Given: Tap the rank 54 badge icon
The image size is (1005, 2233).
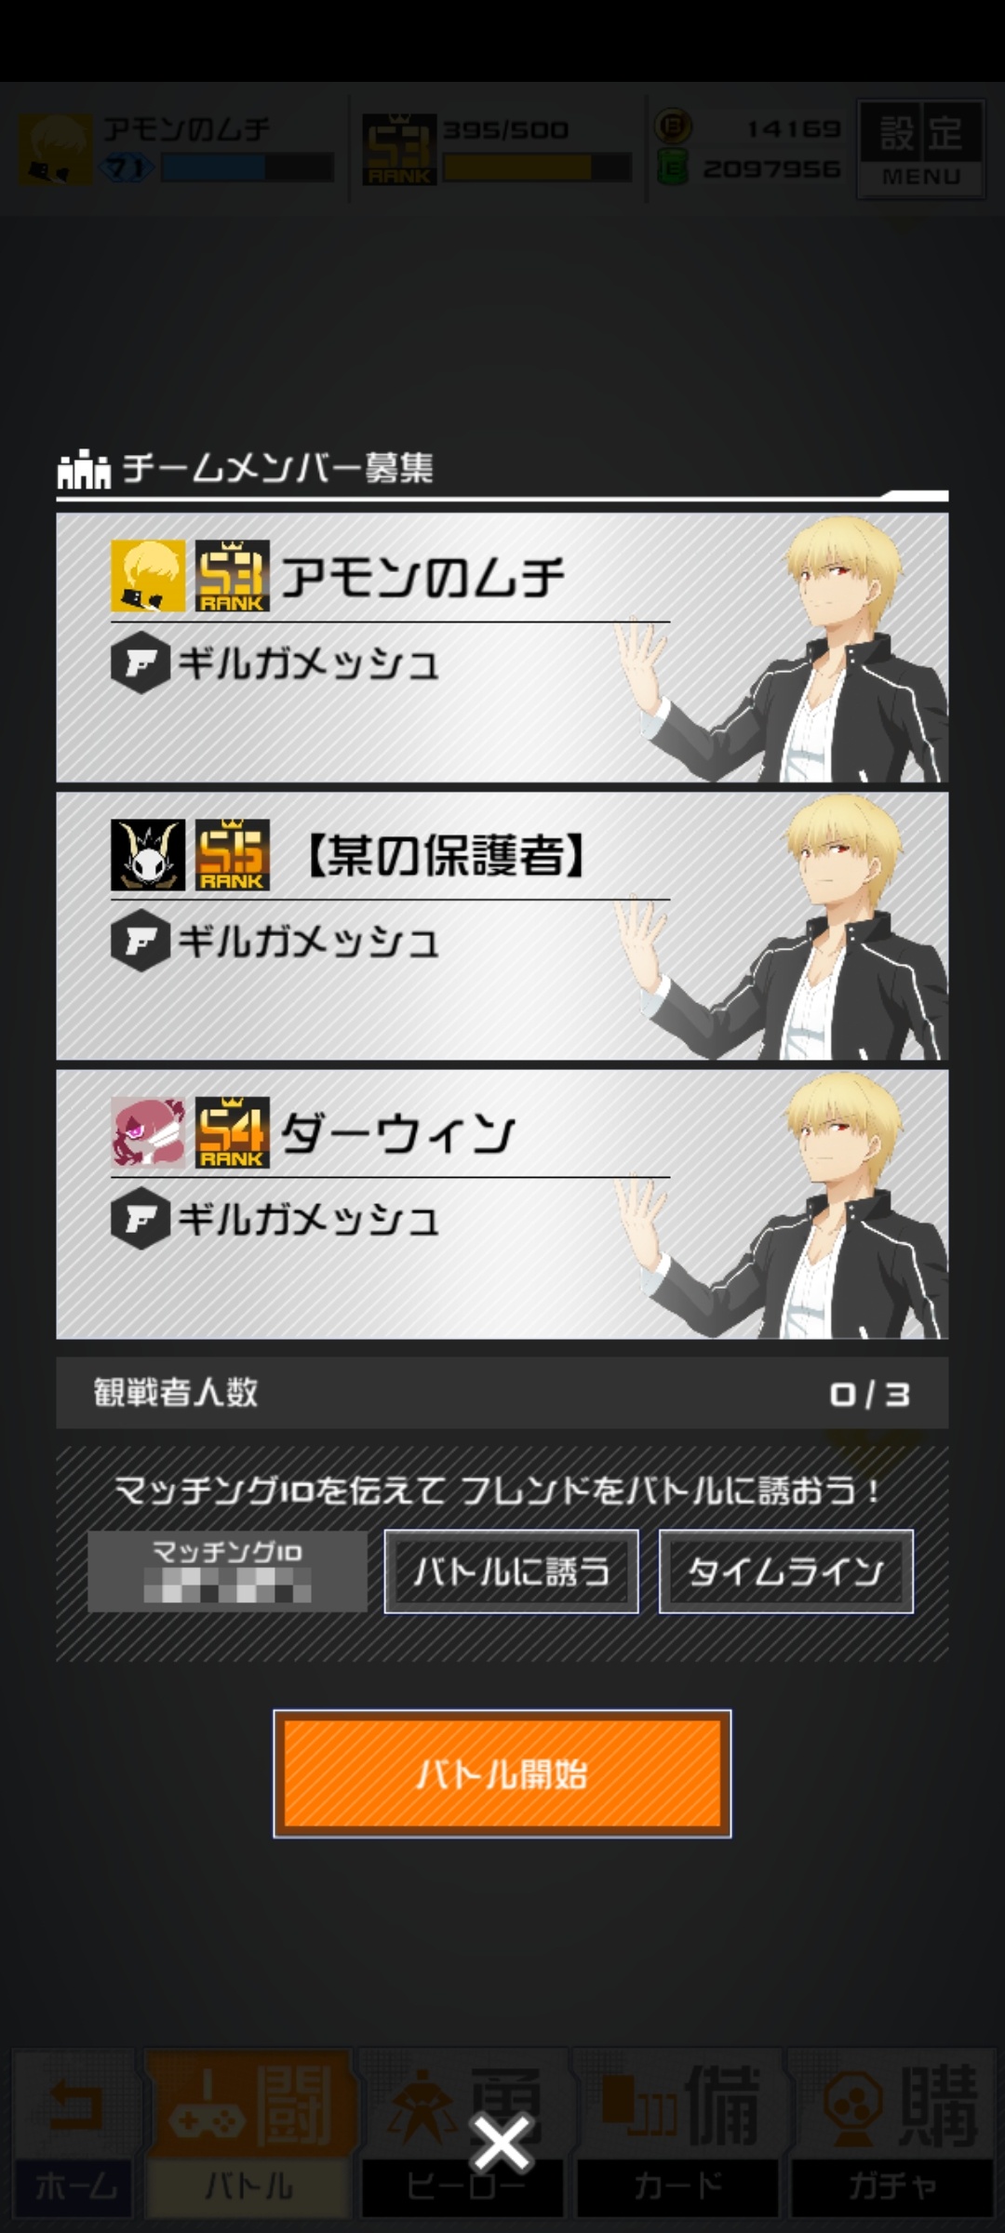Looking at the screenshot, I should [x=233, y=1132].
